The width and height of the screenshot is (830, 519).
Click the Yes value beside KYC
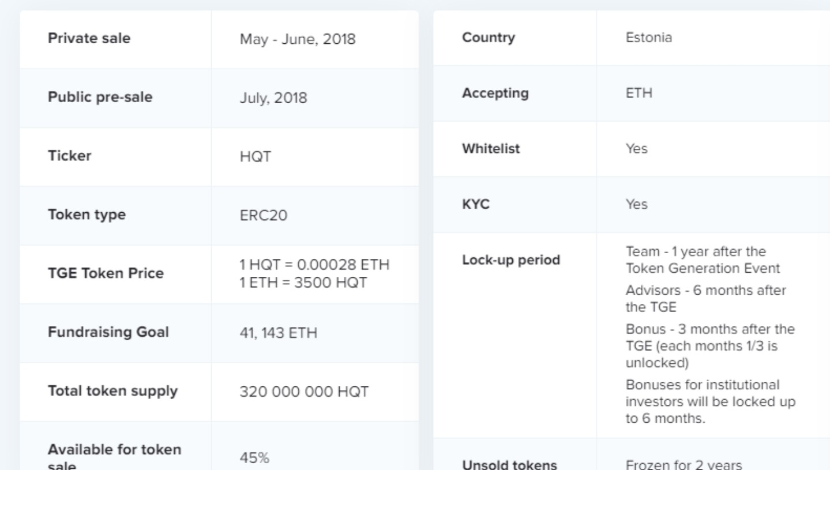[x=637, y=205]
